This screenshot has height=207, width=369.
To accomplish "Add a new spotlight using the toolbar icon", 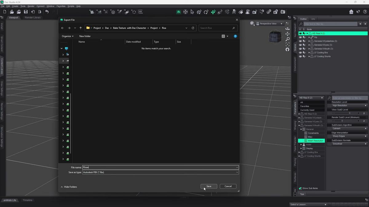I will click(x=120, y=12).
